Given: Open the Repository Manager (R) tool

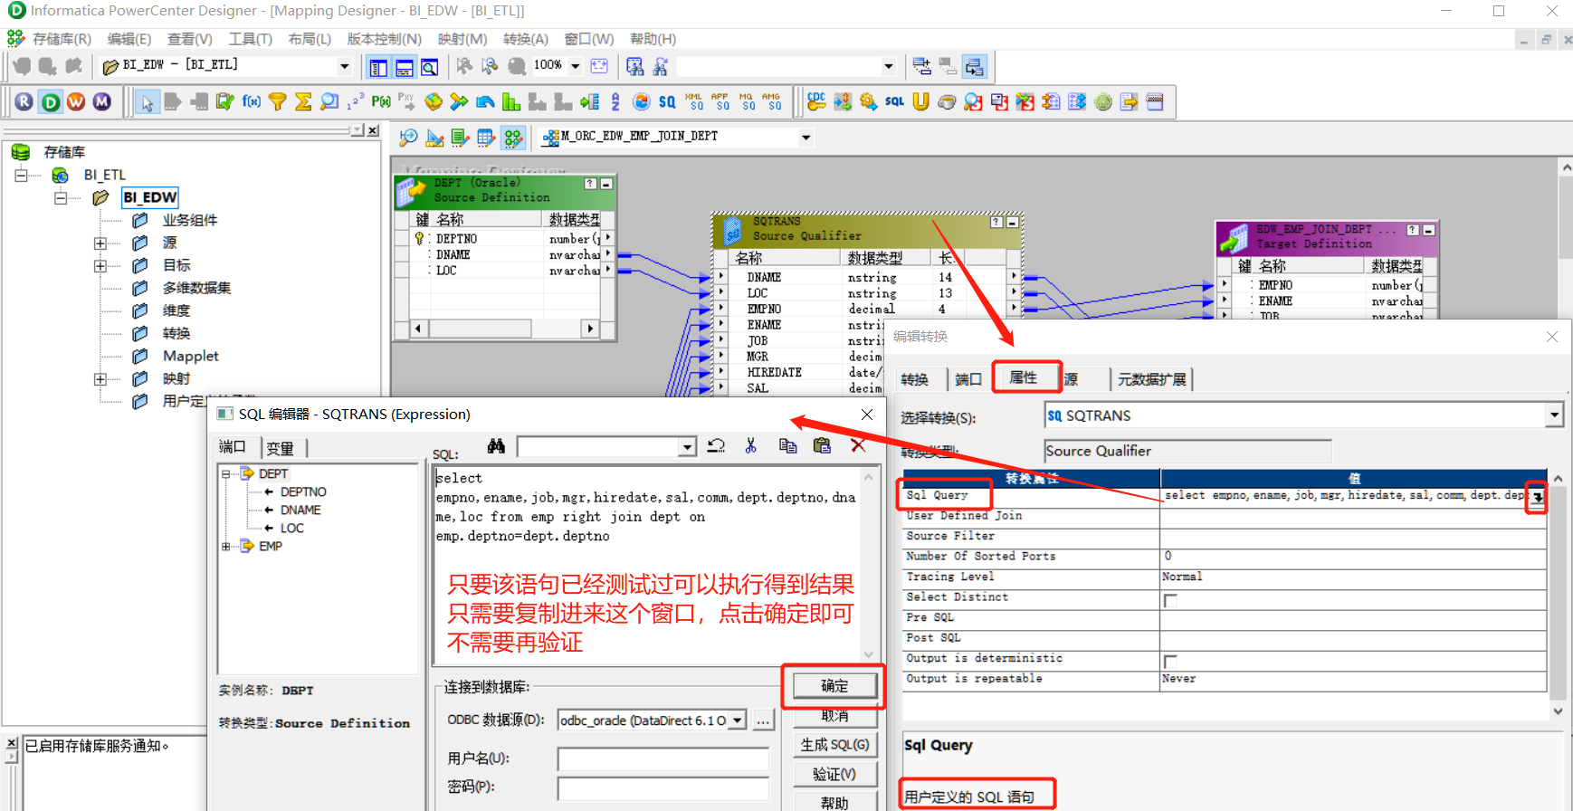Looking at the screenshot, I should [x=24, y=102].
